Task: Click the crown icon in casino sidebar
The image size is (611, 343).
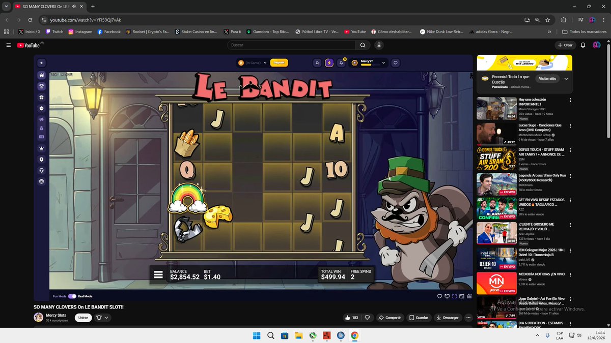Action: [x=41, y=148]
